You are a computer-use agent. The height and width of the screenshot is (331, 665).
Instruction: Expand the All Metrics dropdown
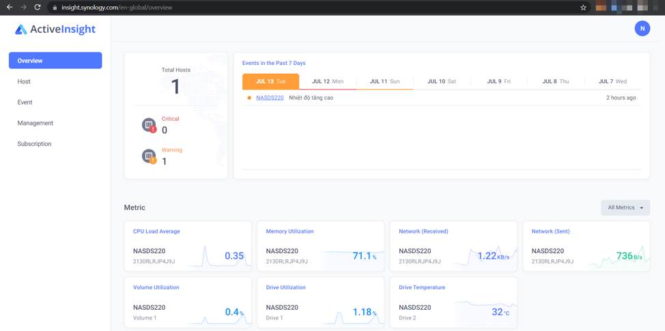625,207
